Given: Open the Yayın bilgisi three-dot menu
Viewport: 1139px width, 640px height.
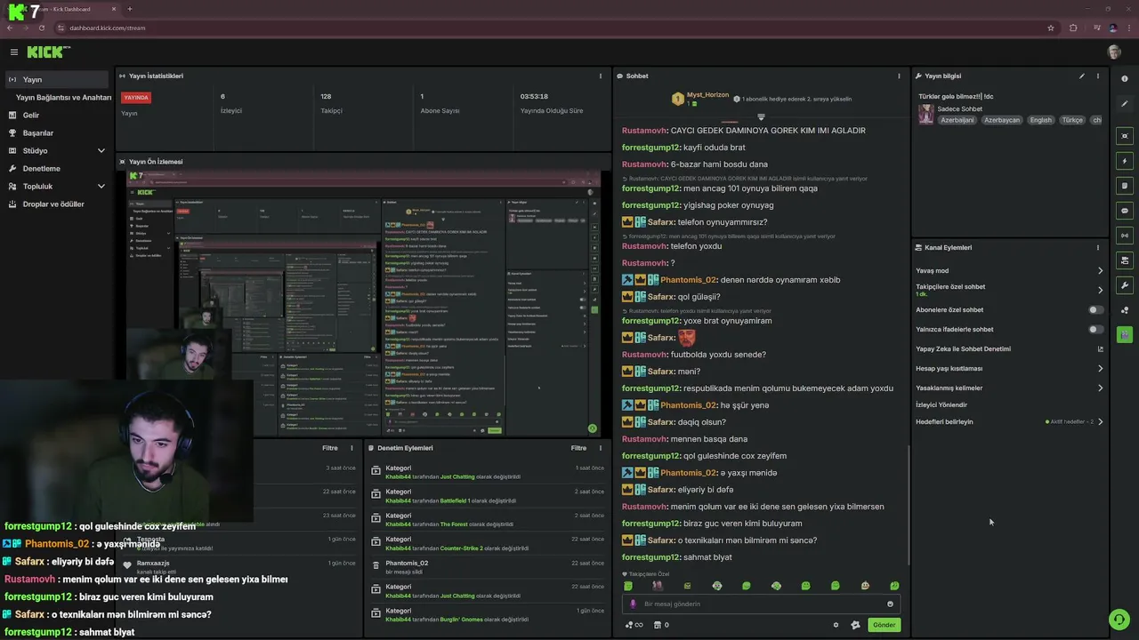Looking at the screenshot, I should point(1098,76).
